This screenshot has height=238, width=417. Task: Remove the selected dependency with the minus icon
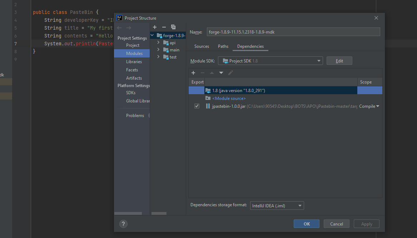(203, 73)
